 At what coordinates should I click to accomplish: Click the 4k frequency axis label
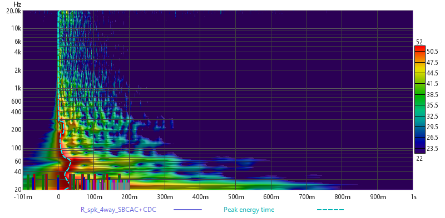(18, 52)
